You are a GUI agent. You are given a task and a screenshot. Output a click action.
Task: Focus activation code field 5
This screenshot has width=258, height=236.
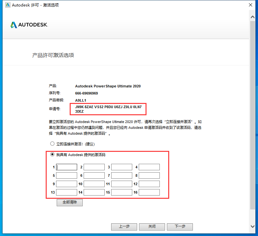[66, 175]
